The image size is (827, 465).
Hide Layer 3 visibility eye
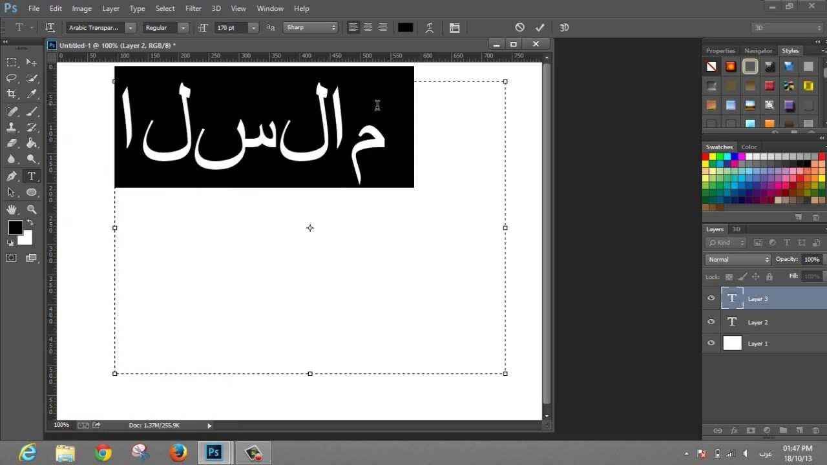tap(711, 298)
